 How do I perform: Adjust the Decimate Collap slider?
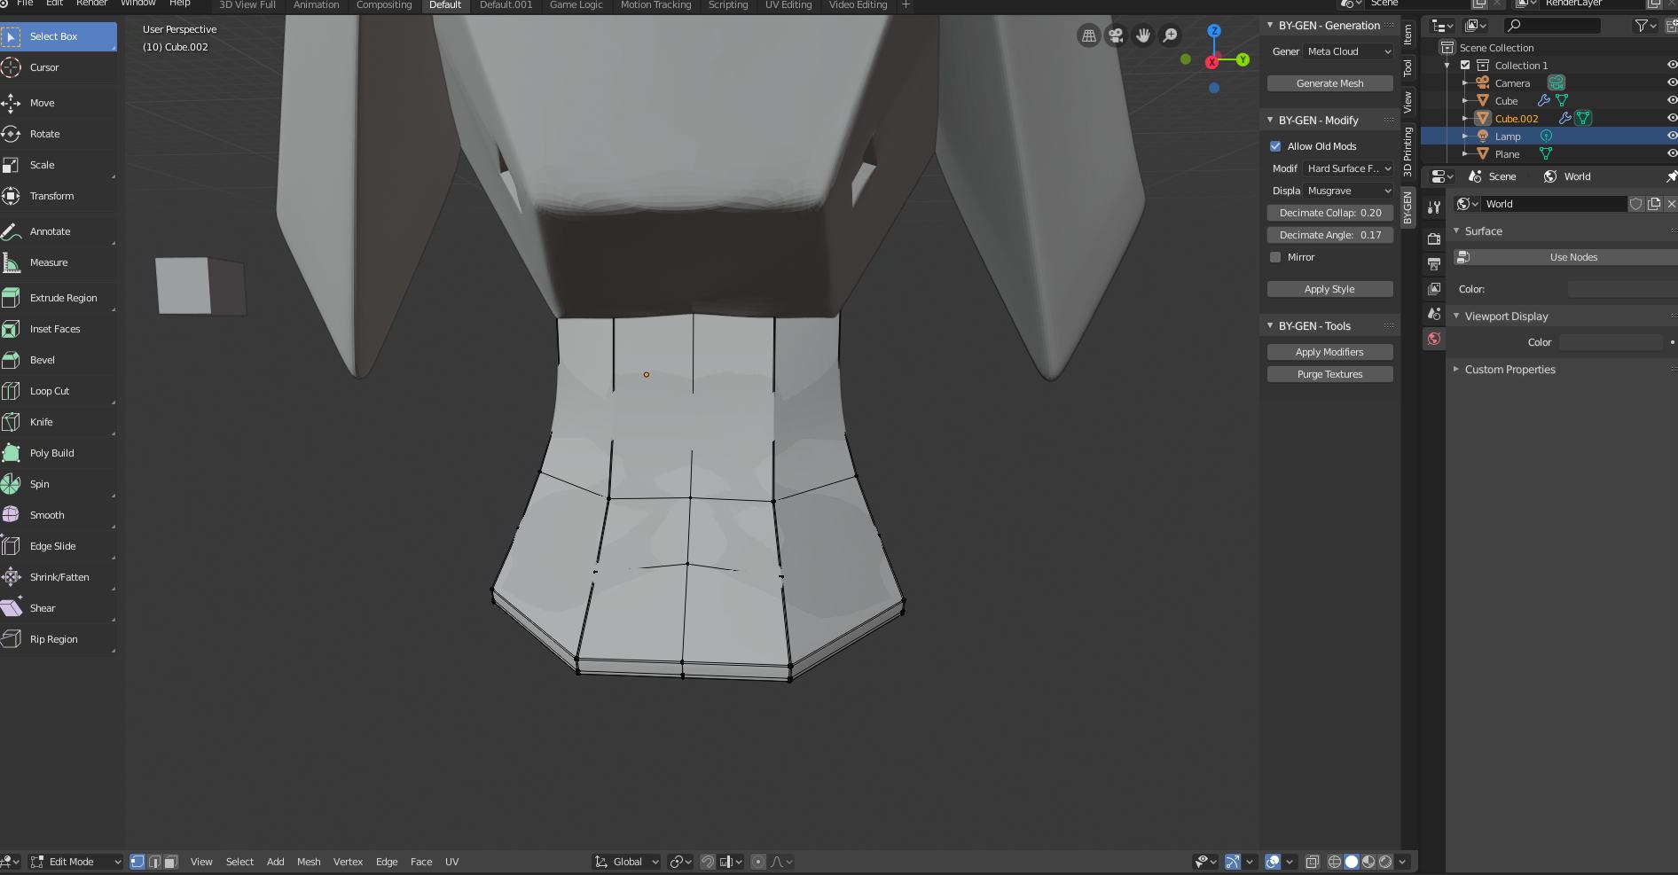1329,213
